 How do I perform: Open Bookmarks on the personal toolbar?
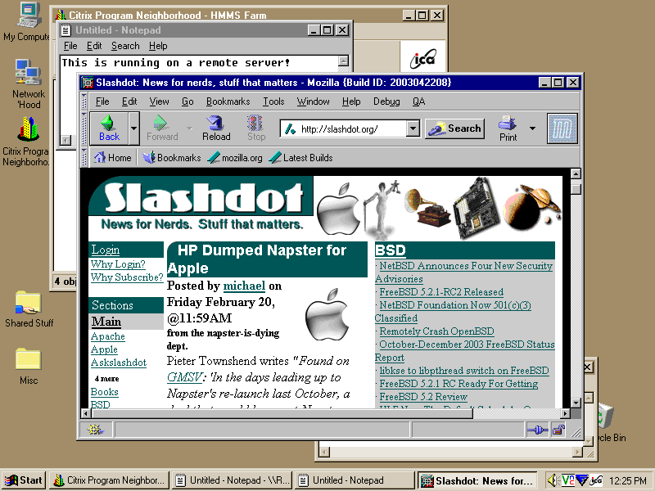tap(172, 158)
